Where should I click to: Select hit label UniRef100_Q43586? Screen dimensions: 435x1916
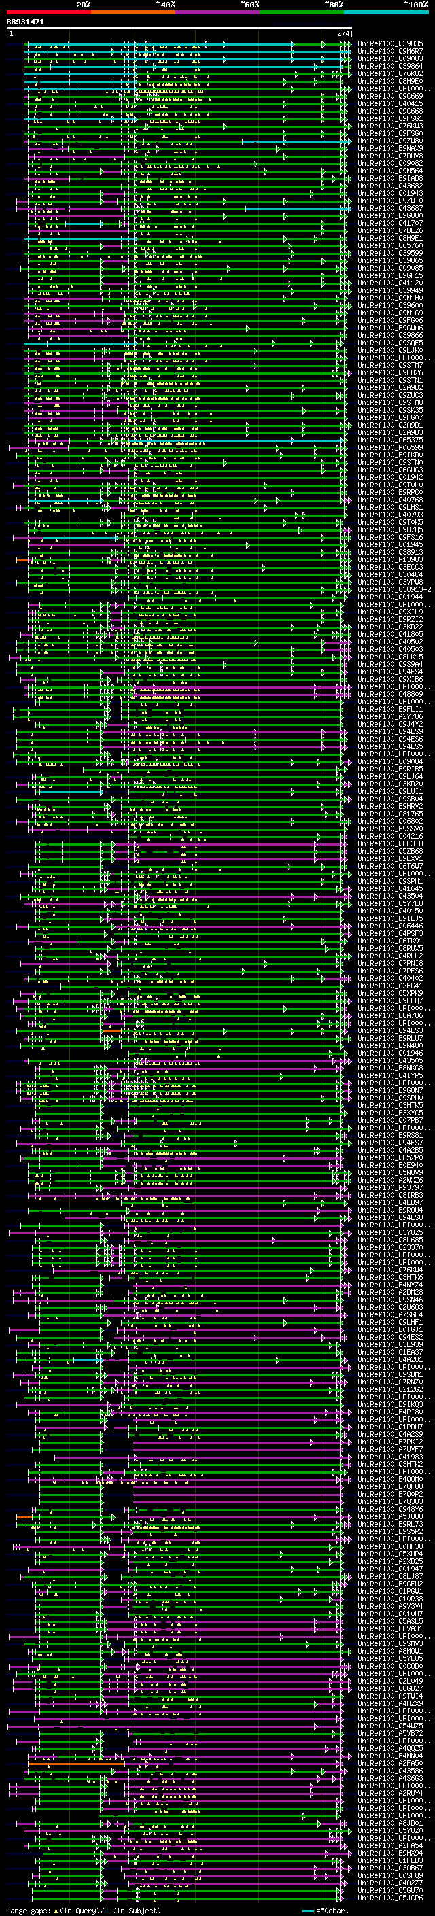click(390, 1771)
